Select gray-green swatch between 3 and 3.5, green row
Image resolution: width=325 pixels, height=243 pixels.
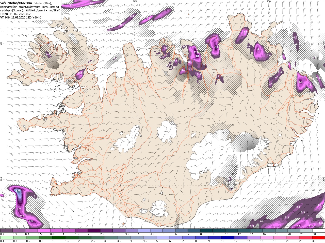pyautogui.click(x=111, y=238)
